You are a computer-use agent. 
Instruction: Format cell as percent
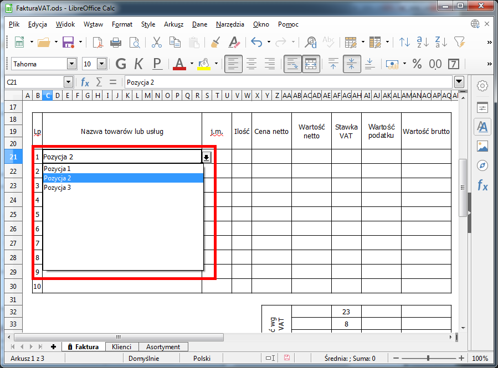(417, 64)
